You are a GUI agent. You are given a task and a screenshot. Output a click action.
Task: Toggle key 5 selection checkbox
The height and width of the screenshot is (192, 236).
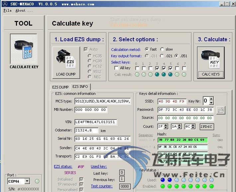pos(171,68)
